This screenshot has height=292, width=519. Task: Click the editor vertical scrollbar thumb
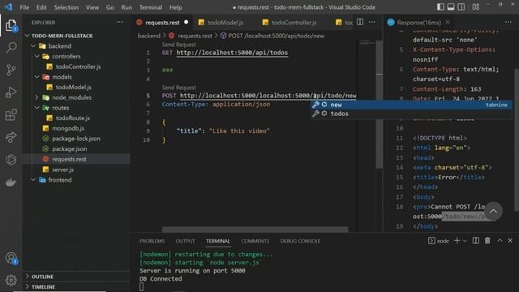coord(380,105)
